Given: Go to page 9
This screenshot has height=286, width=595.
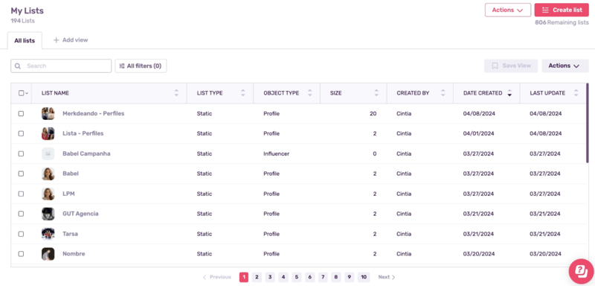Looking at the screenshot, I should [349, 277].
